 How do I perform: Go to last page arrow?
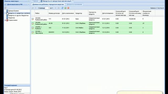[58, 8]
